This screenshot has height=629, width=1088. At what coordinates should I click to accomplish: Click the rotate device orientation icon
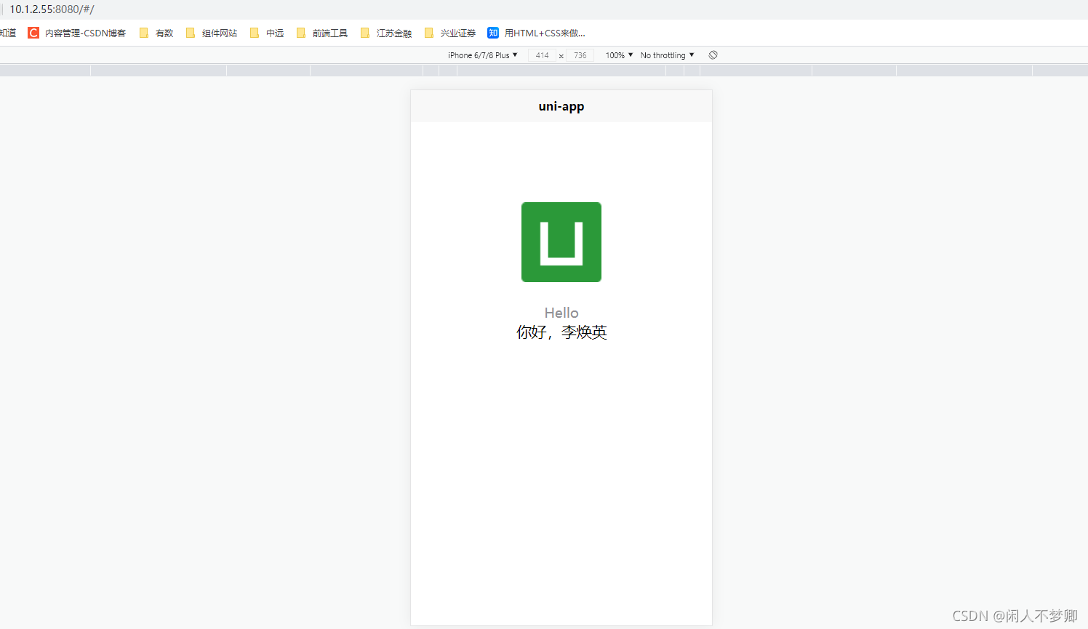point(713,55)
